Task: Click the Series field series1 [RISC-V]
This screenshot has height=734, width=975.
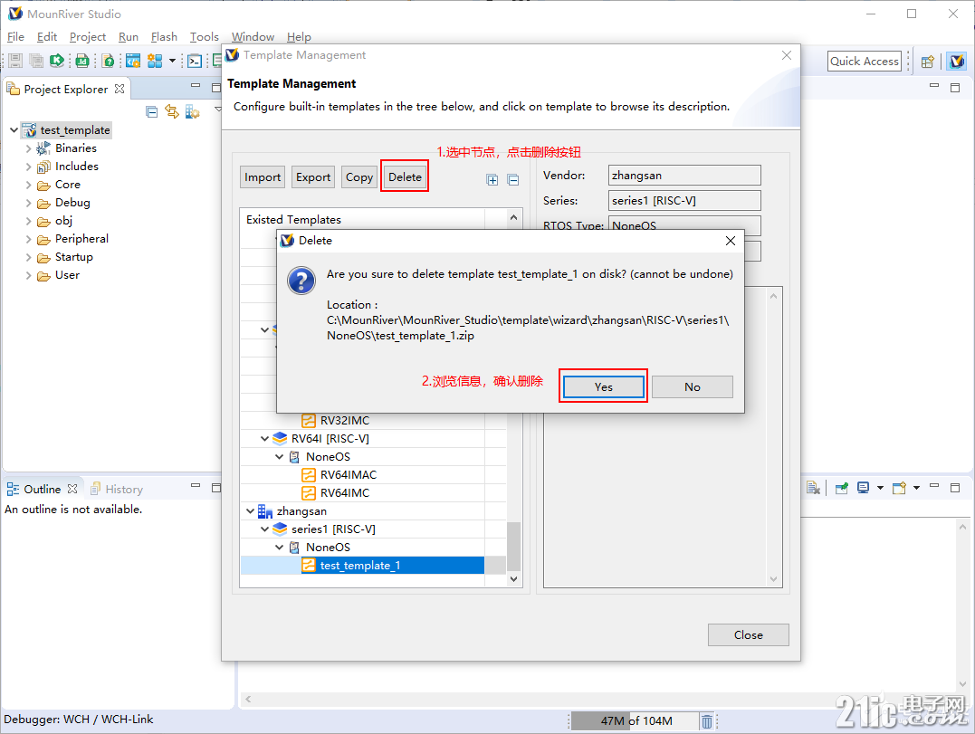Action: 684,201
